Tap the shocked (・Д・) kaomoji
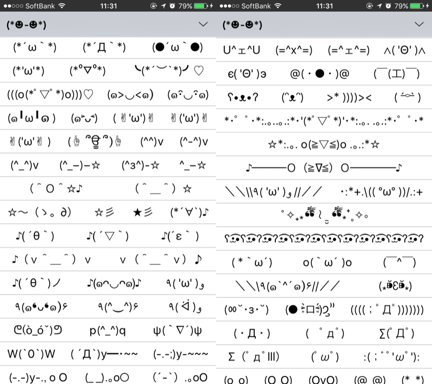This screenshot has width=432, height=384. point(251,333)
